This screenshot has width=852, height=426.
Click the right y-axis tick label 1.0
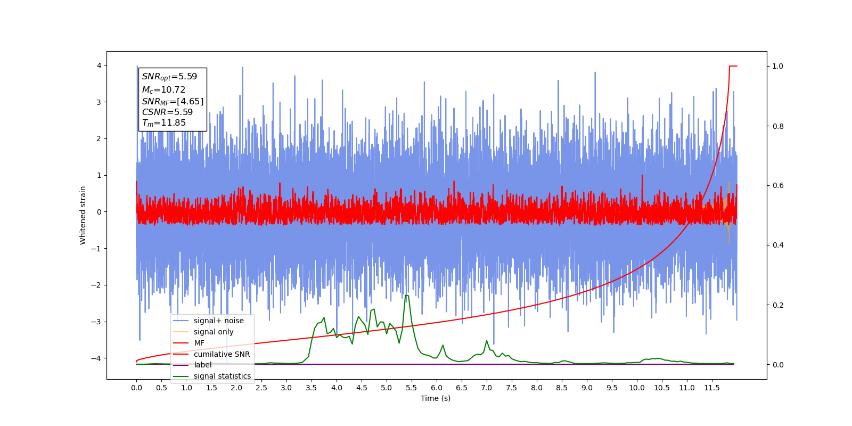778,66
